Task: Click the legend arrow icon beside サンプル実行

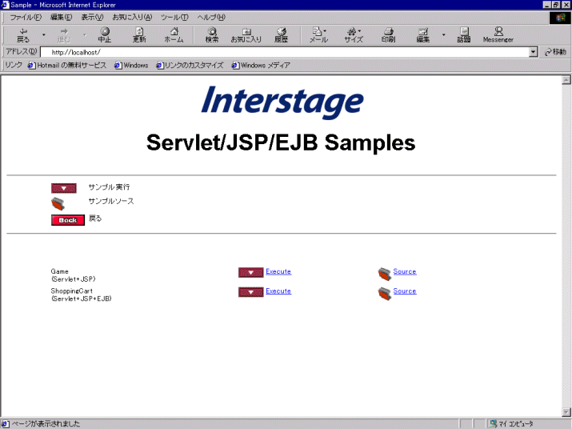Action: tap(64, 188)
